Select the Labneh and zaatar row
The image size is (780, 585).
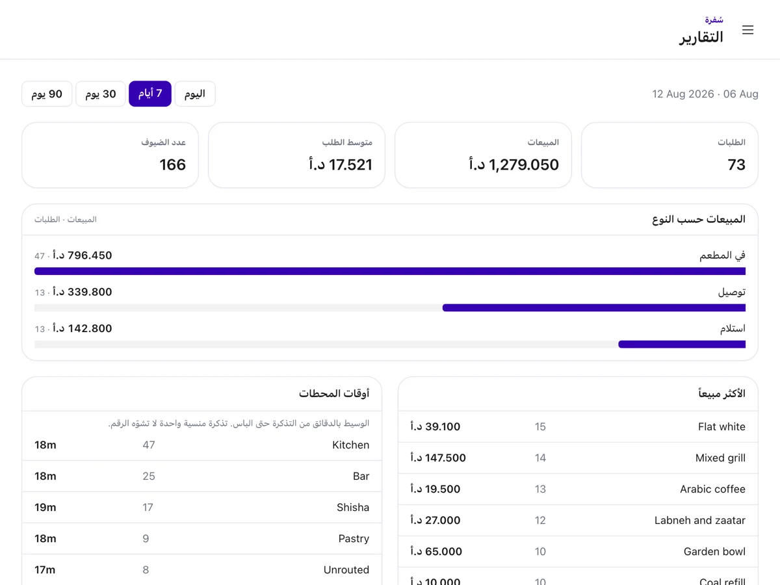(x=578, y=521)
